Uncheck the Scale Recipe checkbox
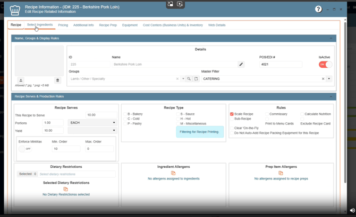Screen dimensions: 356x217 [x=232, y=114]
